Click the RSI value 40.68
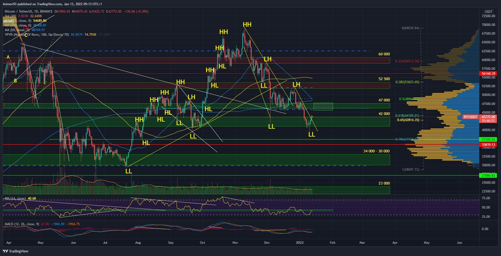 click(32, 198)
